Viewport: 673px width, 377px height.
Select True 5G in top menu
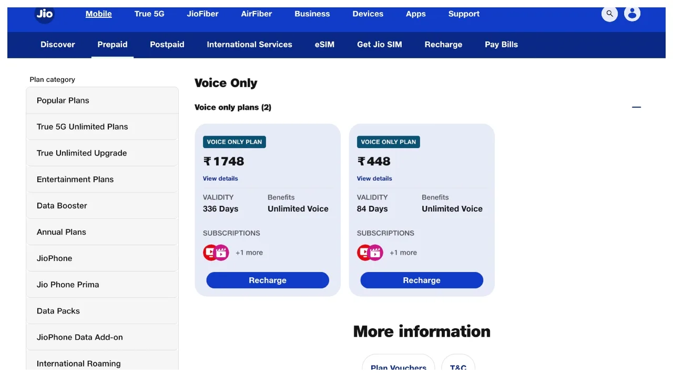tap(149, 14)
